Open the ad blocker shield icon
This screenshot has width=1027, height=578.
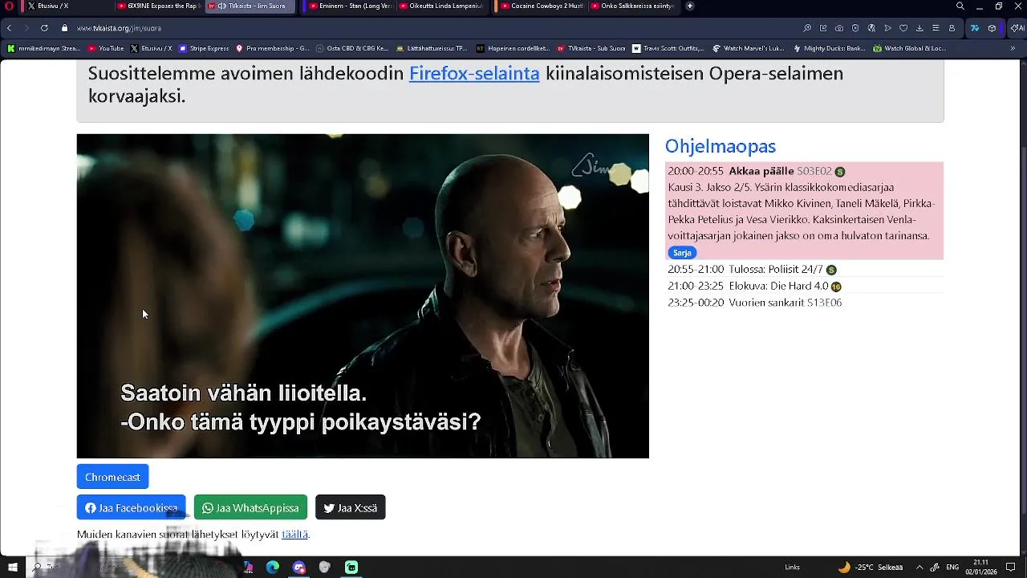855,28
